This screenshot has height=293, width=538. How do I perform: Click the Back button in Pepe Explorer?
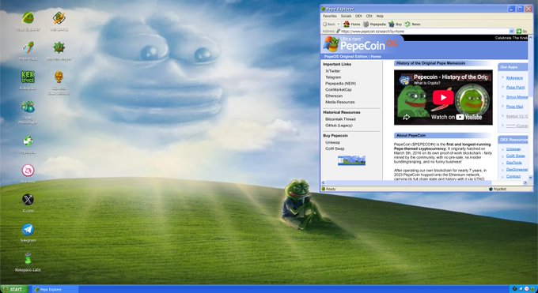(328, 24)
